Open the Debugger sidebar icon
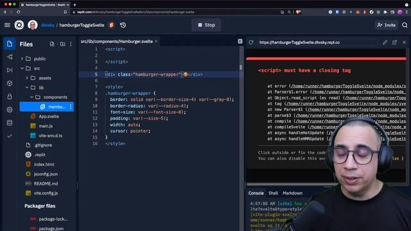This screenshot has height=231, width=411. (x=10, y=70)
